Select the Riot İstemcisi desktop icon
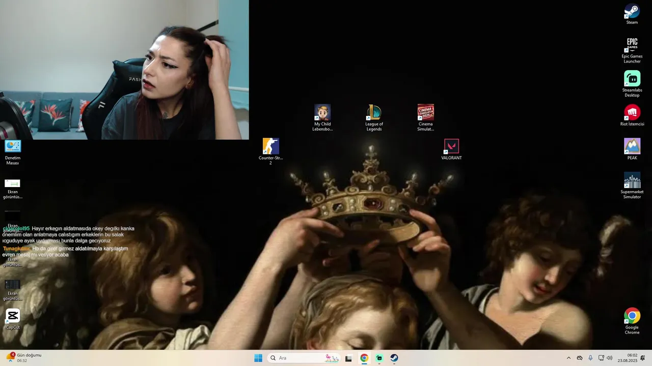The width and height of the screenshot is (652, 366). 632,115
